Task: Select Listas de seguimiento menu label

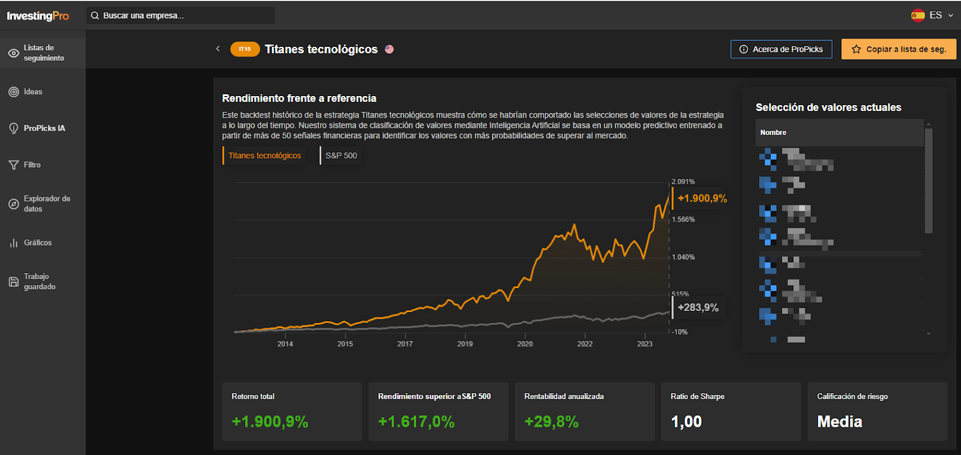Action: coord(44,53)
